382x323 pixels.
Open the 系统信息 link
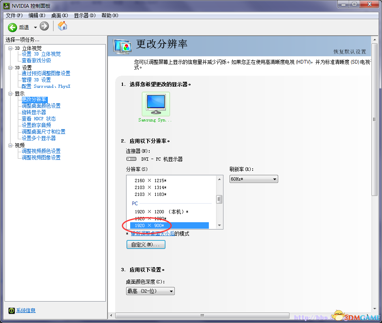26,310
